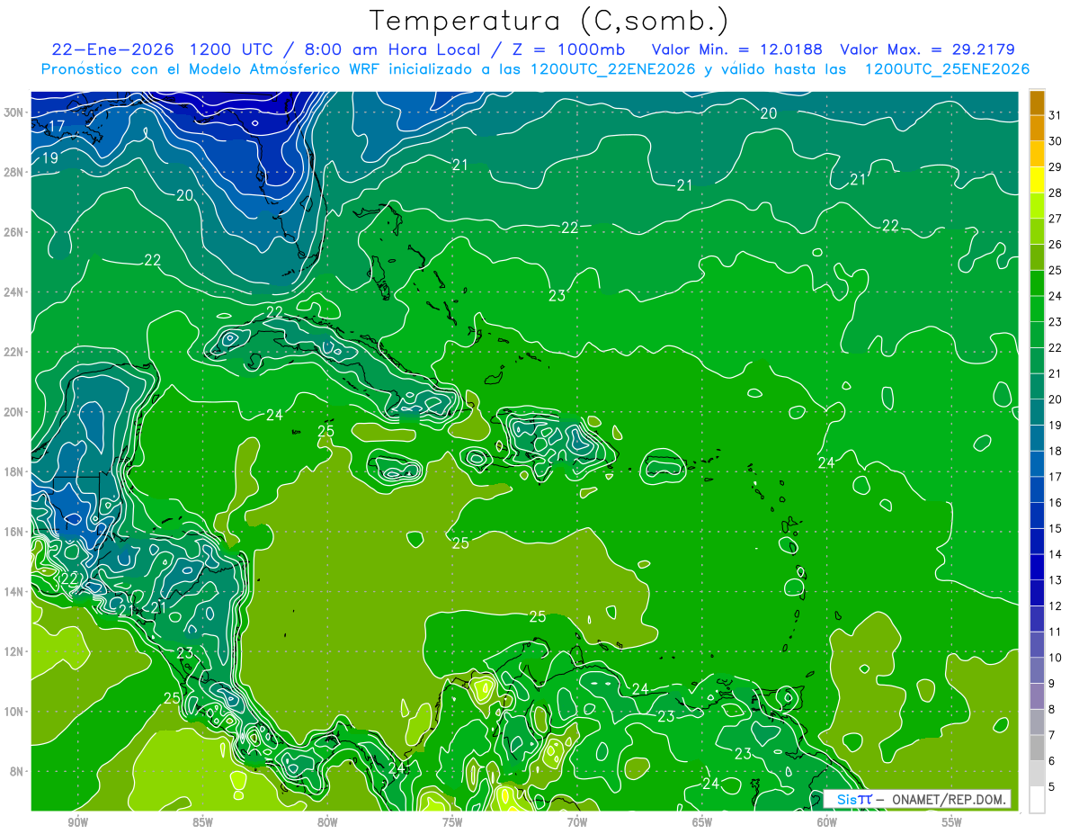This screenshot has width=1079, height=834.
Task: Click the legend color band between 30 and 31
Action: (x=1037, y=130)
